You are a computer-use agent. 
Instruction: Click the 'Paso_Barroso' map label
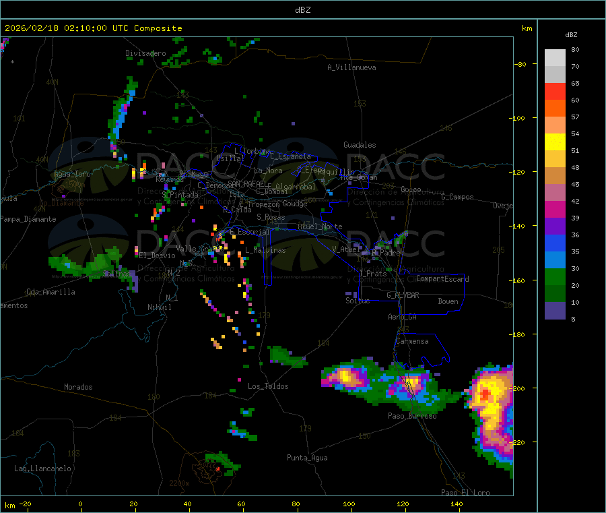(x=412, y=416)
